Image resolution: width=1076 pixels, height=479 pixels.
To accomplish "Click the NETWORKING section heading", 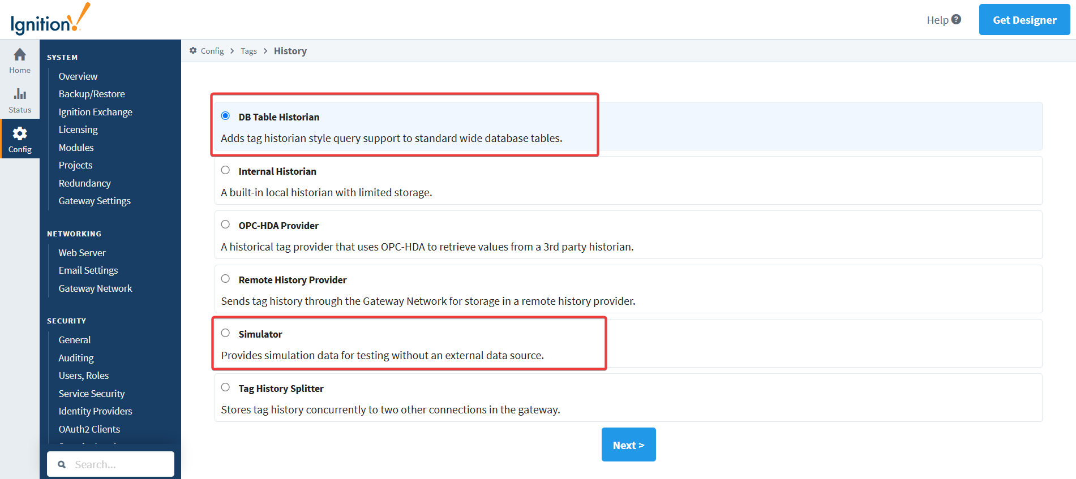I will click(x=74, y=234).
